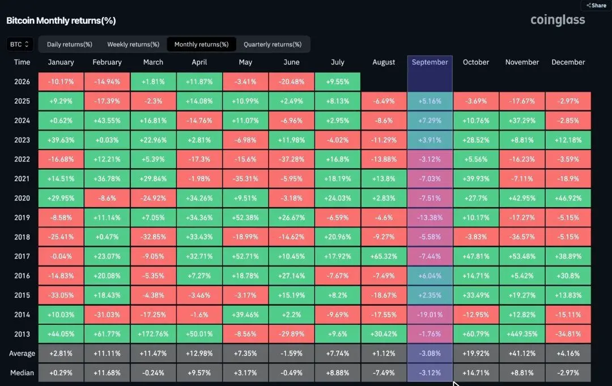Image resolution: width=612 pixels, height=386 pixels.
Task: Click the +449.35% November 2013 cell
Action: pyautogui.click(x=522, y=334)
